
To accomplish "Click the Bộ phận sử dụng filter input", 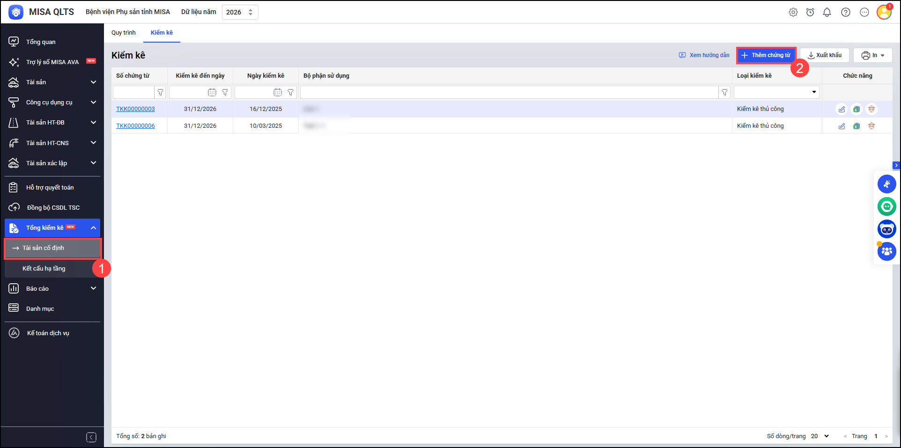I will point(510,92).
